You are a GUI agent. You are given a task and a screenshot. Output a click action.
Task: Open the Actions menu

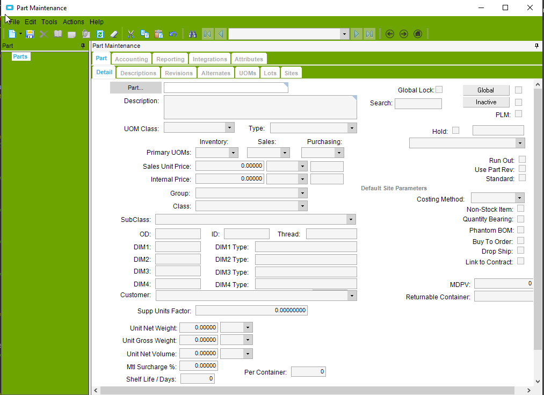(74, 22)
